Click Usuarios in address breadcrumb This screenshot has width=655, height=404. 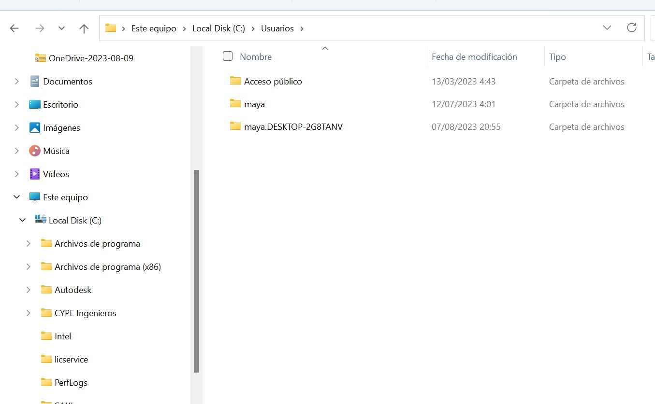pyautogui.click(x=277, y=28)
